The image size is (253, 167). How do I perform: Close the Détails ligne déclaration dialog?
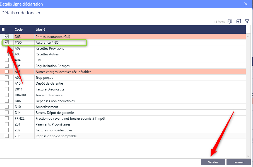click(x=246, y=4)
